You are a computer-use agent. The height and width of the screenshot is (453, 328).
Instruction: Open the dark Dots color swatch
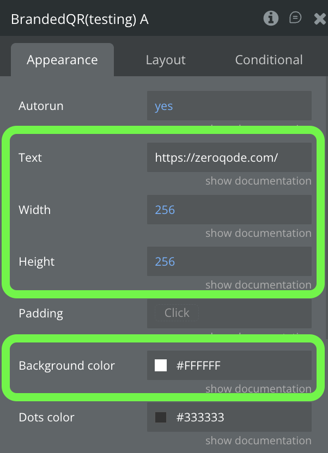[x=161, y=418]
